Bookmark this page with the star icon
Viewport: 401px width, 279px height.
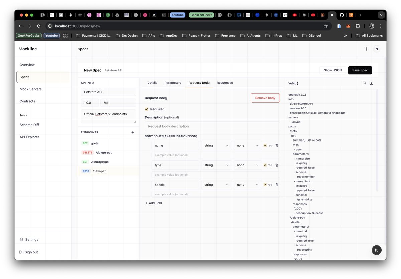pos(326,26)
